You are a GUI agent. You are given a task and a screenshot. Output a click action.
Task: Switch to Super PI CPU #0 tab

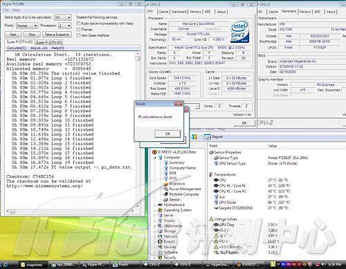[19, 42]
